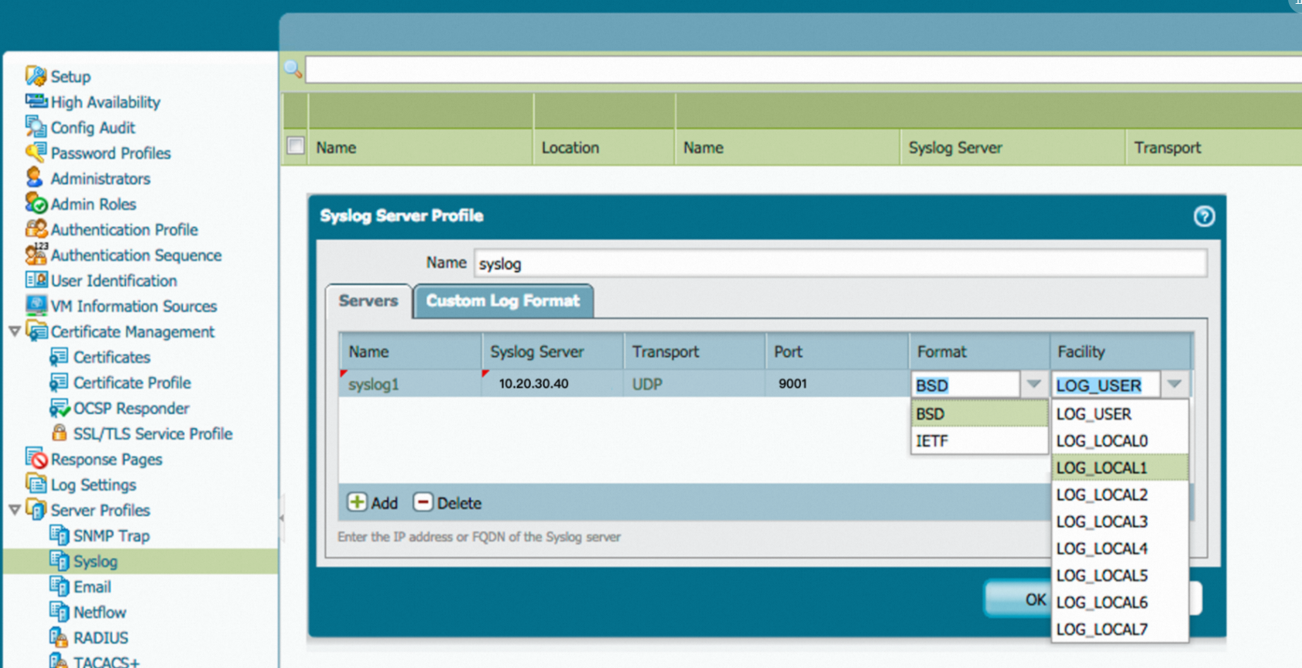Viewport: 1302px width, 668px height.
Task: Click the top search input box
Action: pos(803,69)
